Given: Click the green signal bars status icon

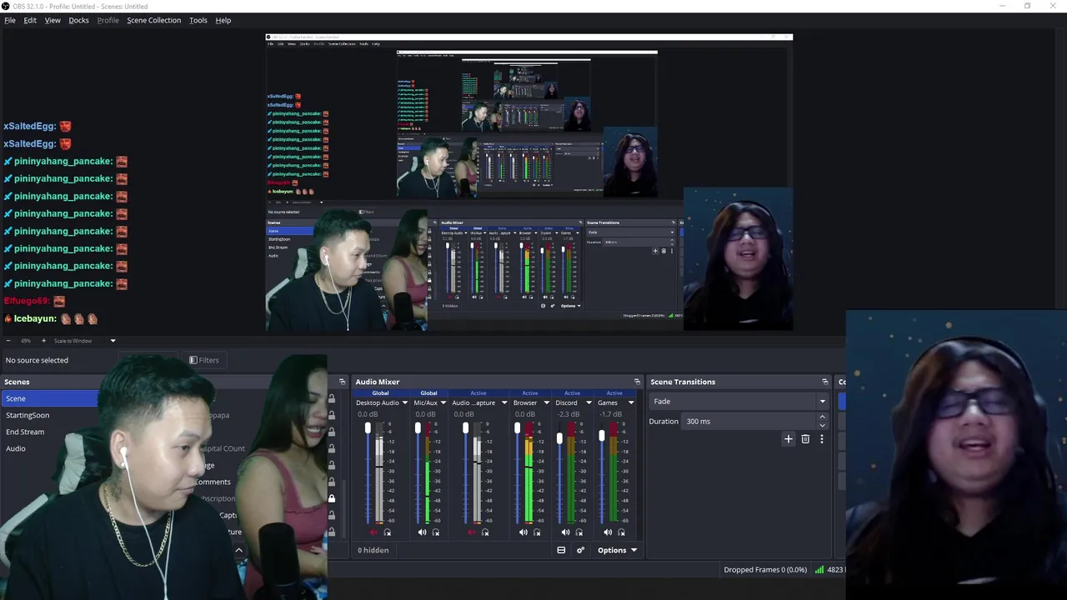Looking at the screenshot, I should (x=819, y=570).
